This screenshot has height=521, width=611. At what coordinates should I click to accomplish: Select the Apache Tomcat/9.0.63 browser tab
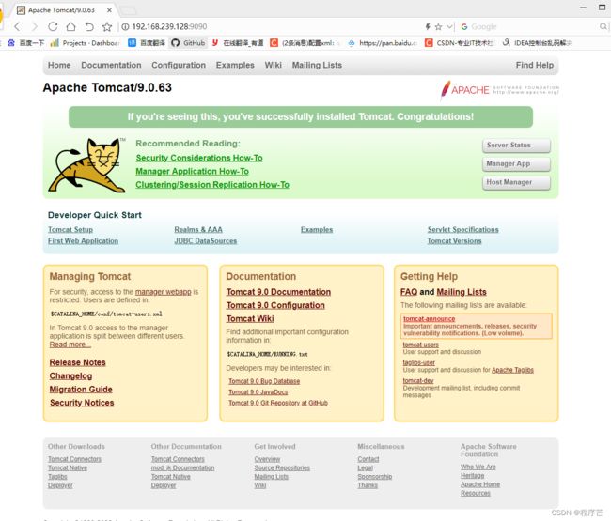pos(62,10)
